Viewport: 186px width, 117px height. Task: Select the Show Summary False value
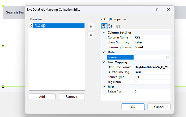pyautogui.click(x=152, y=42)
